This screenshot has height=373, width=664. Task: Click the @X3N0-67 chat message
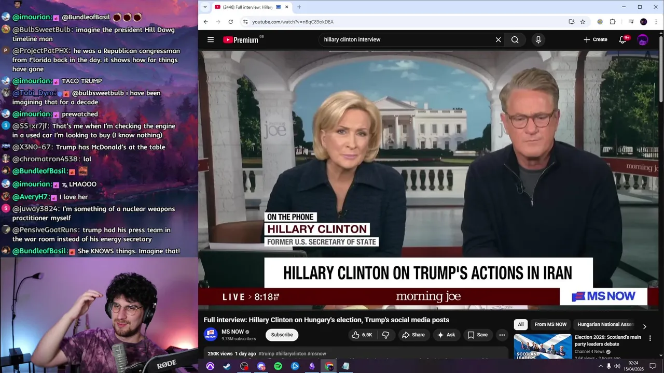(x=89, y=147)
